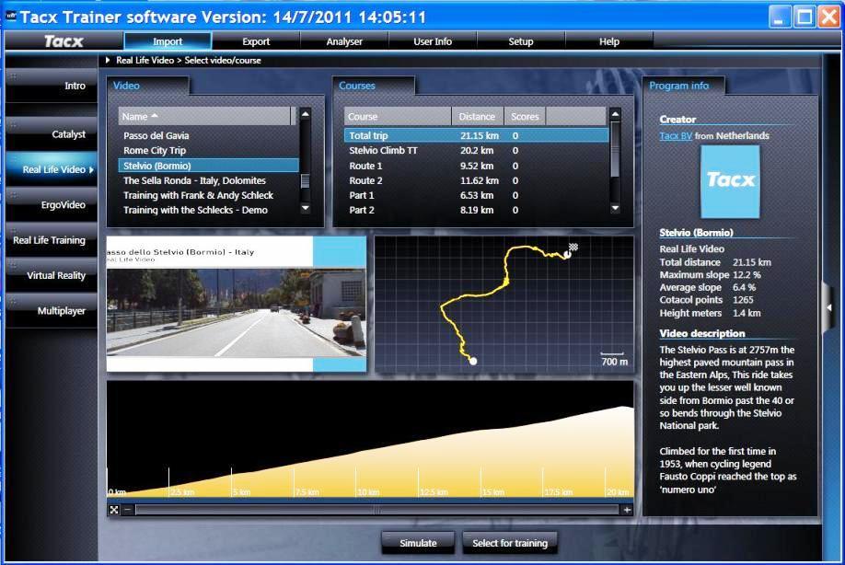Viewport: 845px width, 565px height.
Task: Click the up arrow of the Video list scrollbar
Action: (x=305, y=114)
